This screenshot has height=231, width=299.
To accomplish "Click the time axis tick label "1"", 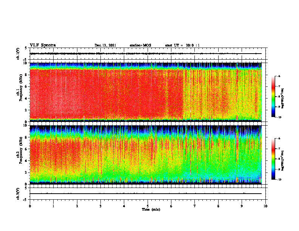I will coord(53,206).
